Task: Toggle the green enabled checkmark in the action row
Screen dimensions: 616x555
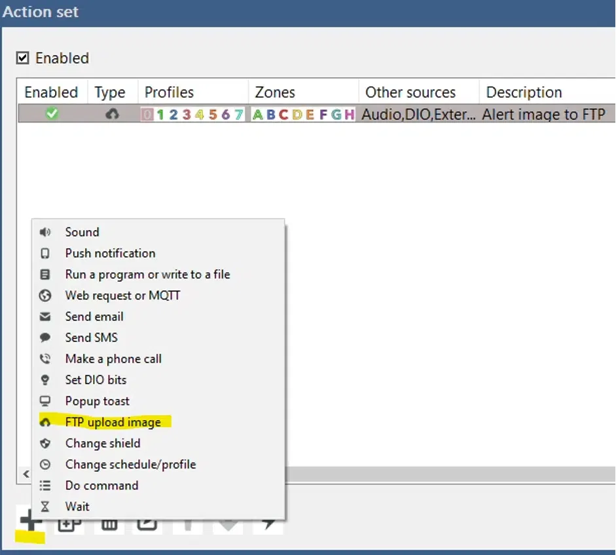Action: pos(51,115)
